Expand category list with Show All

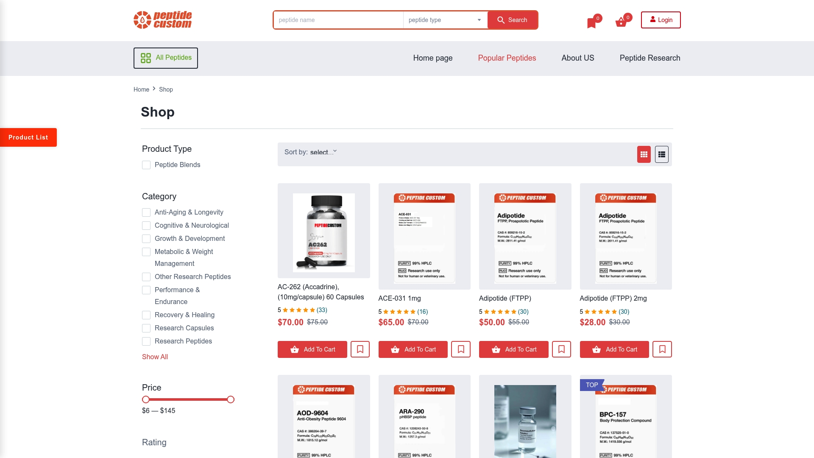click(x=155, y=357)
